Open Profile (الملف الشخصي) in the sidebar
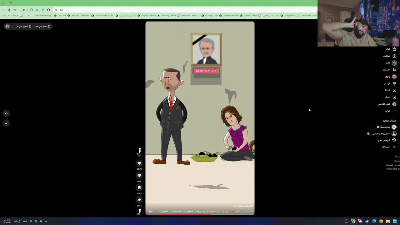400x225 pixels. tap(387, 104)
